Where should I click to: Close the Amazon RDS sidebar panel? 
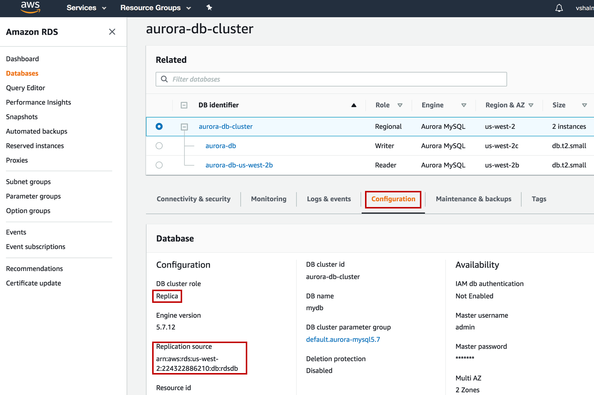click(112, 32)
